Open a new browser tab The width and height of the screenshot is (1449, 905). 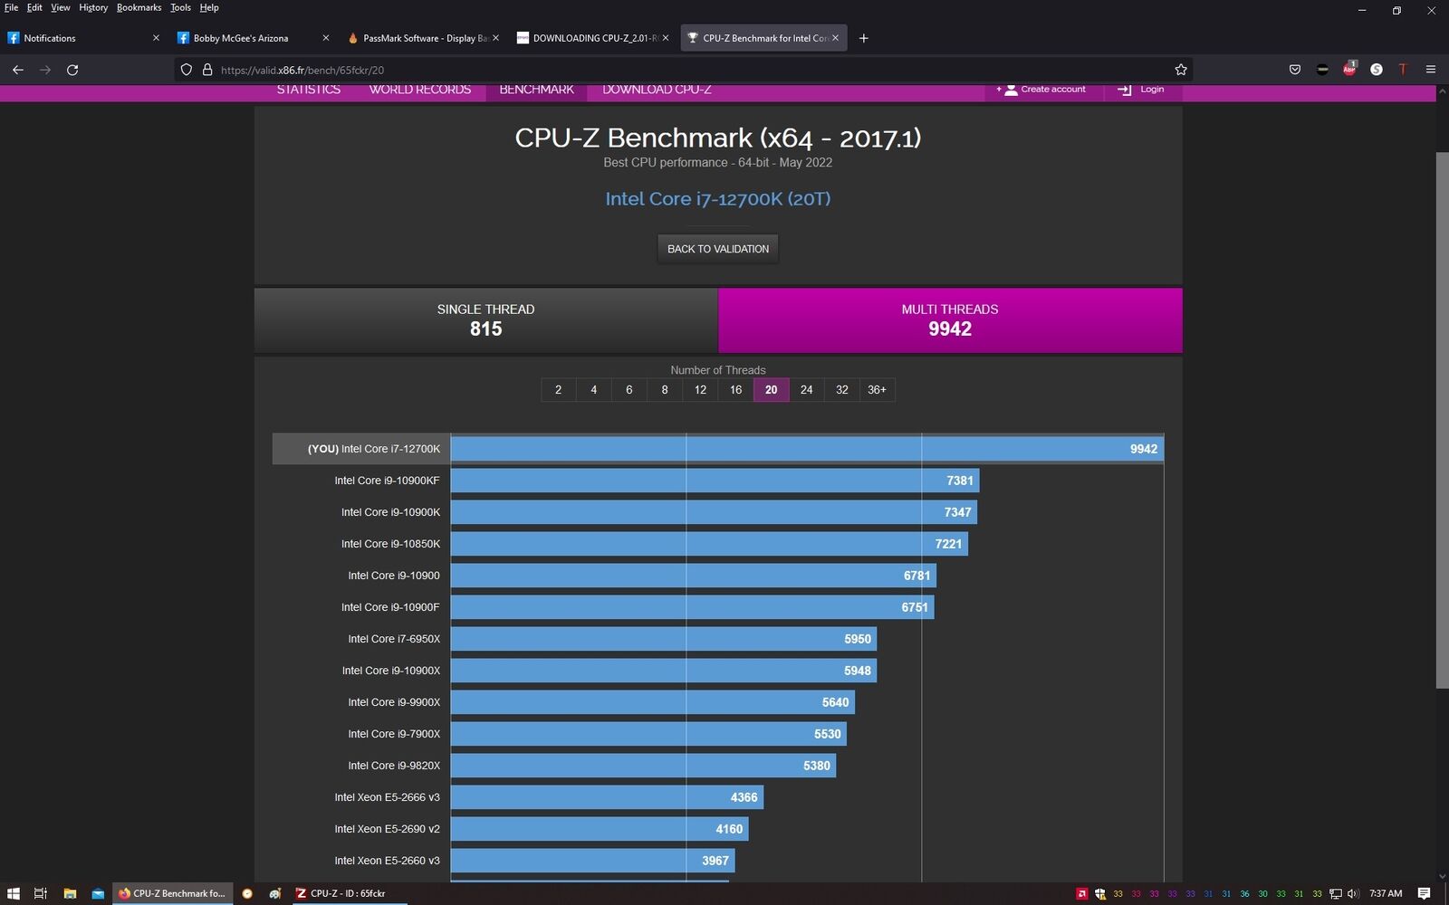(x=863, y=38)
